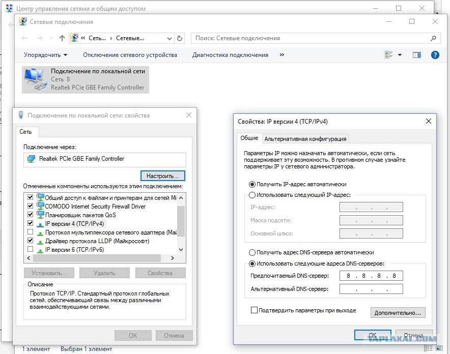This screenshot has height=354, width=450.
Task: Click Сетевые... breadcrumb in address bar
Action: point(130,38)
